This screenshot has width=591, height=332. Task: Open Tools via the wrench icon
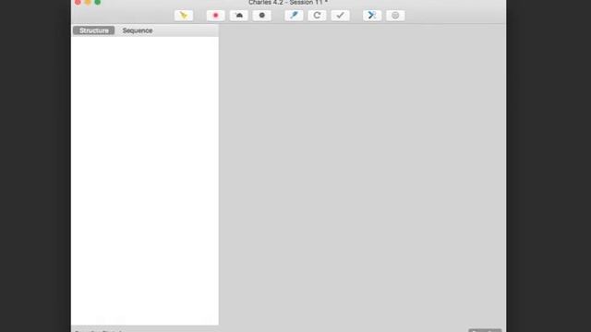tap(372, 16)
